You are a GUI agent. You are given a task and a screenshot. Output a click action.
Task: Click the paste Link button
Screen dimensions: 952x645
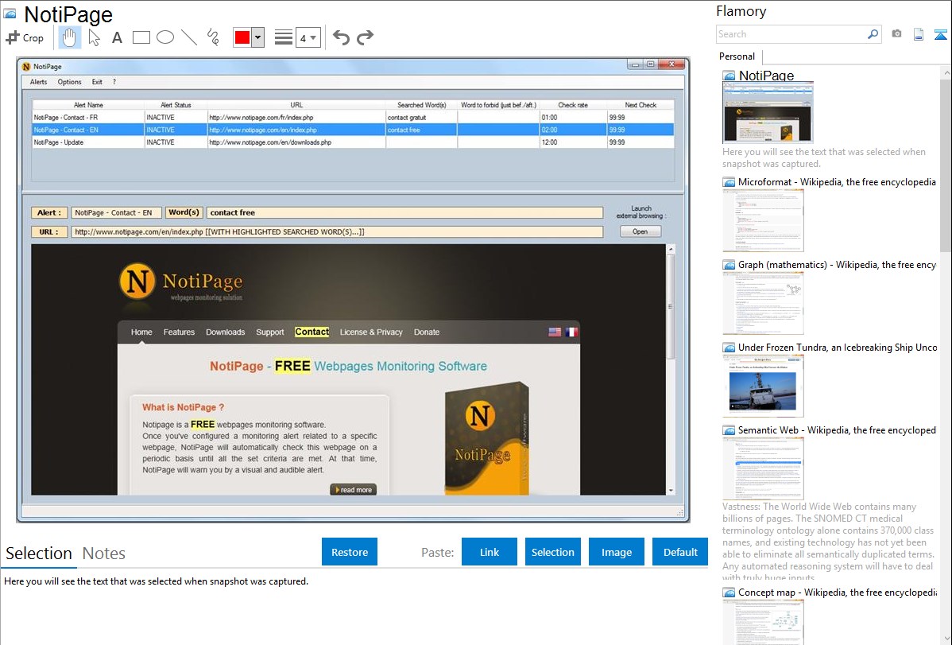(490, 552)
